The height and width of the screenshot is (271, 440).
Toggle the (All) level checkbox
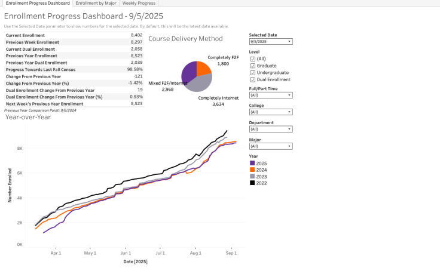[252, 59]
